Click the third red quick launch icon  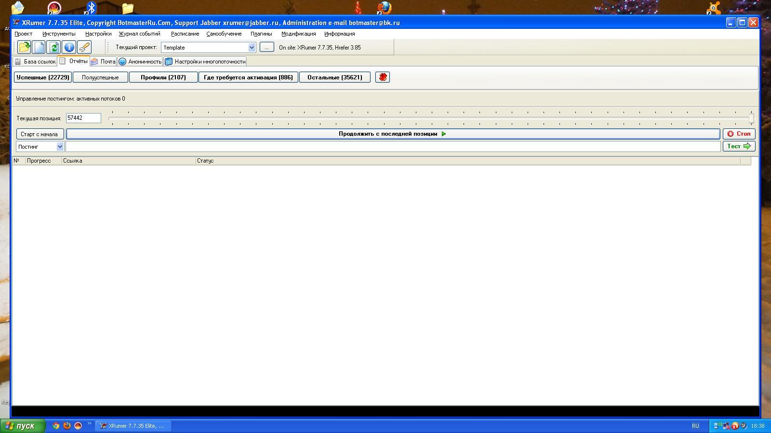click(78, 426)
